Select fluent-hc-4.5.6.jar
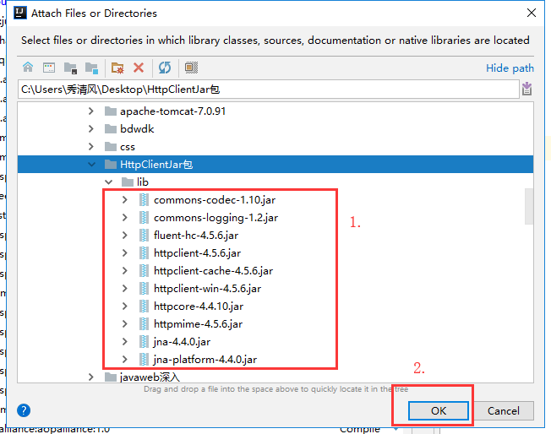 [x=196, y=235]
